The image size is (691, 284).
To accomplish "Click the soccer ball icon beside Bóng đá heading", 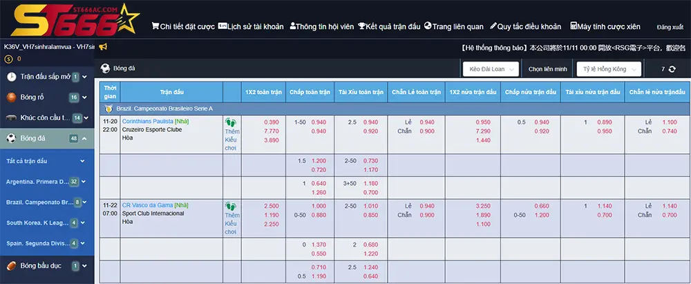I will pos(105,68).
